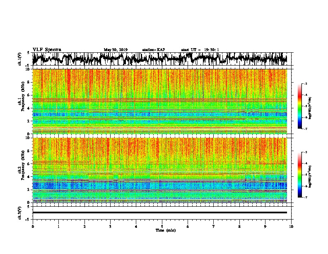328x254 pixels.
Task: Click the rotated log(PSD) label beside ch.1 colorbar
Action: click(310, 108)
